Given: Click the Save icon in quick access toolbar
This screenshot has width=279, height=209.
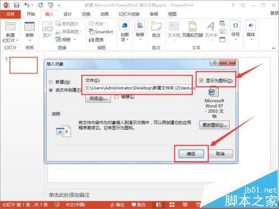Looking at the screenshot, I should 17,5.
